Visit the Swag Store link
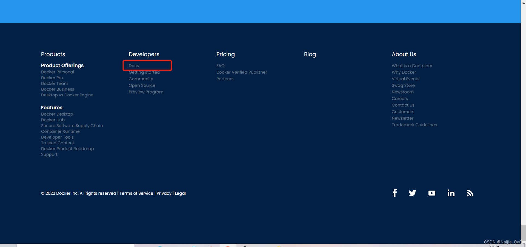Image resolution: width=526 pixels, height=247 pixels. pyautogui.click(x=403, y=85)
